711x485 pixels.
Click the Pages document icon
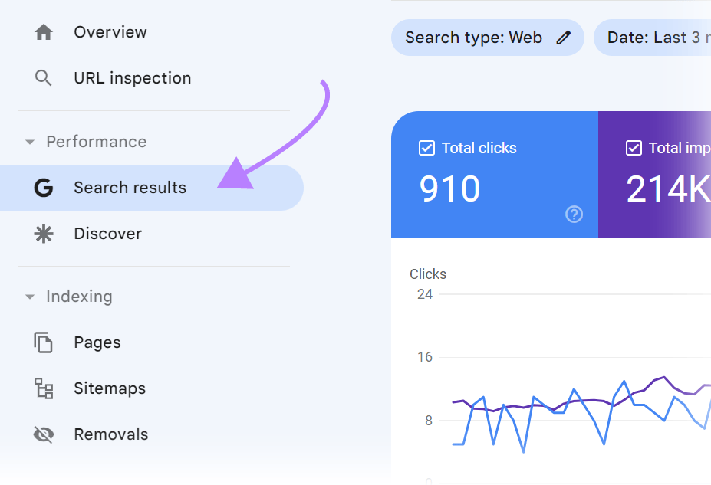click(44, 342)
